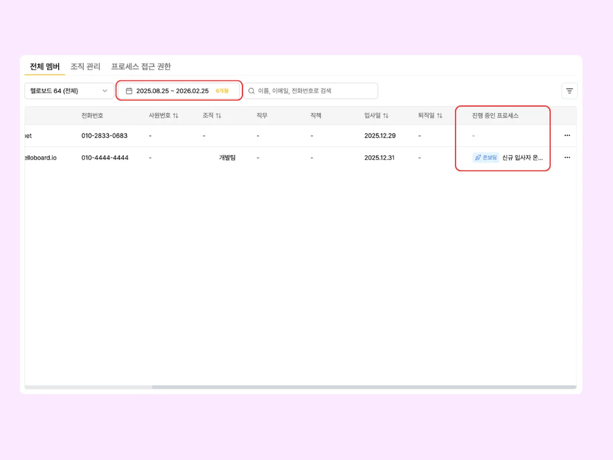Sort by 사원번호 column arrows
Screen dimensions: 613x460
click(175, 116)
